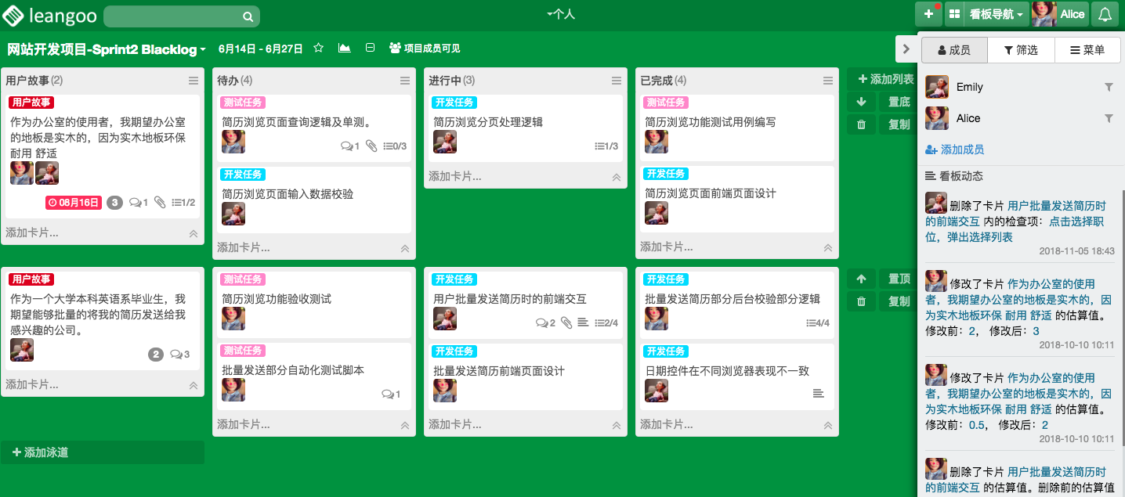Open the 看板导航 dropdown

(996, 14)
